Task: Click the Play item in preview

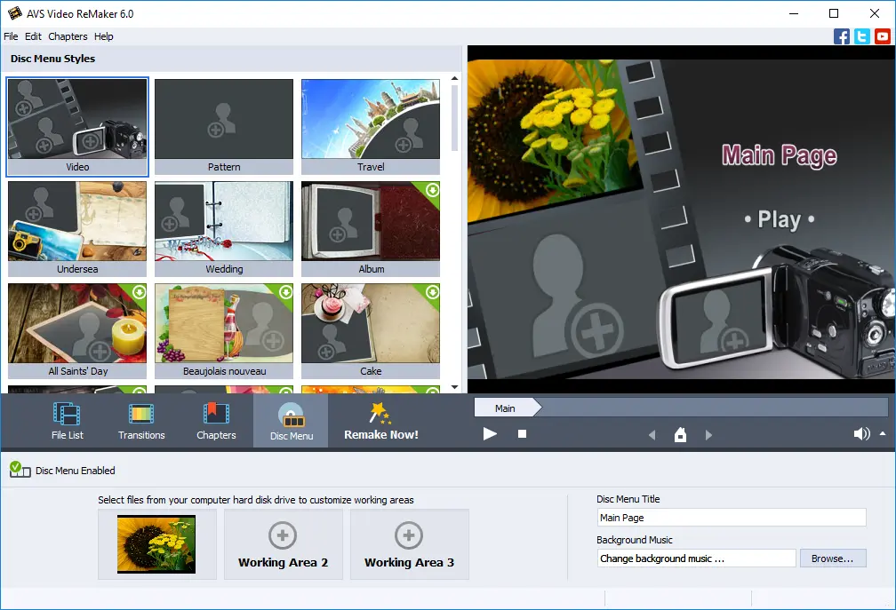Action: pos(779,219)
